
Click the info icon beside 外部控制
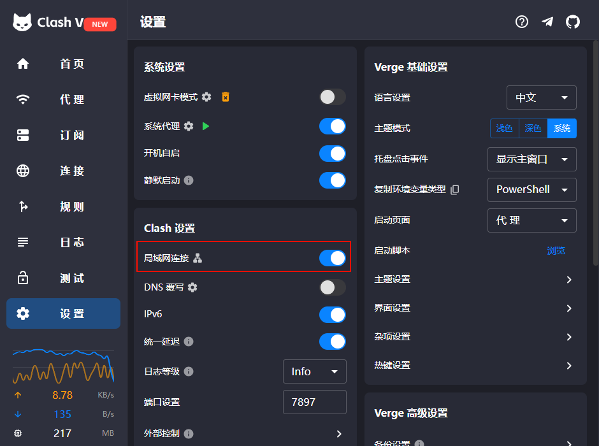click(189, 434)
